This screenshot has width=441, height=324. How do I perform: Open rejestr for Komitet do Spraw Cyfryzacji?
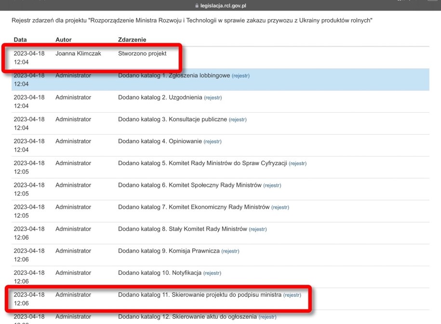click(x=297, y=164)
